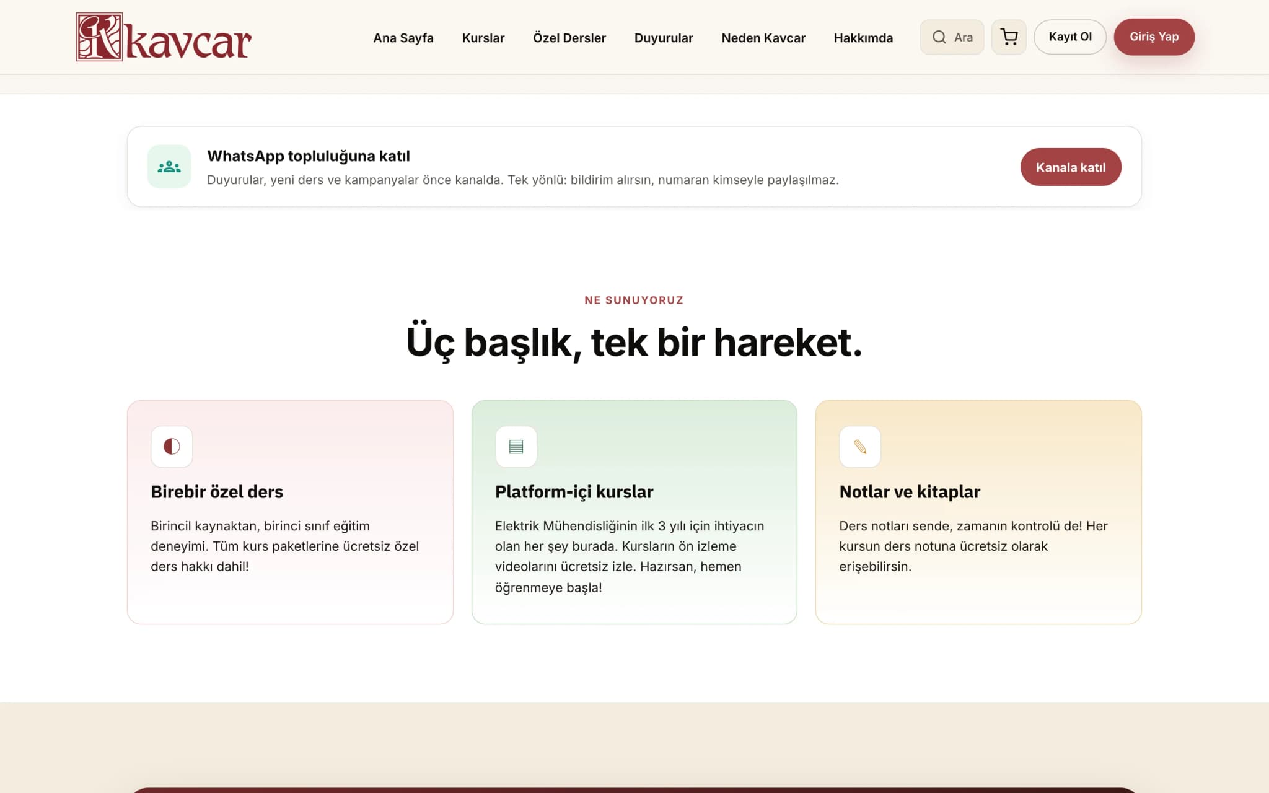
Task: Click the Kavcar logo
Action: tap(164, 37)
